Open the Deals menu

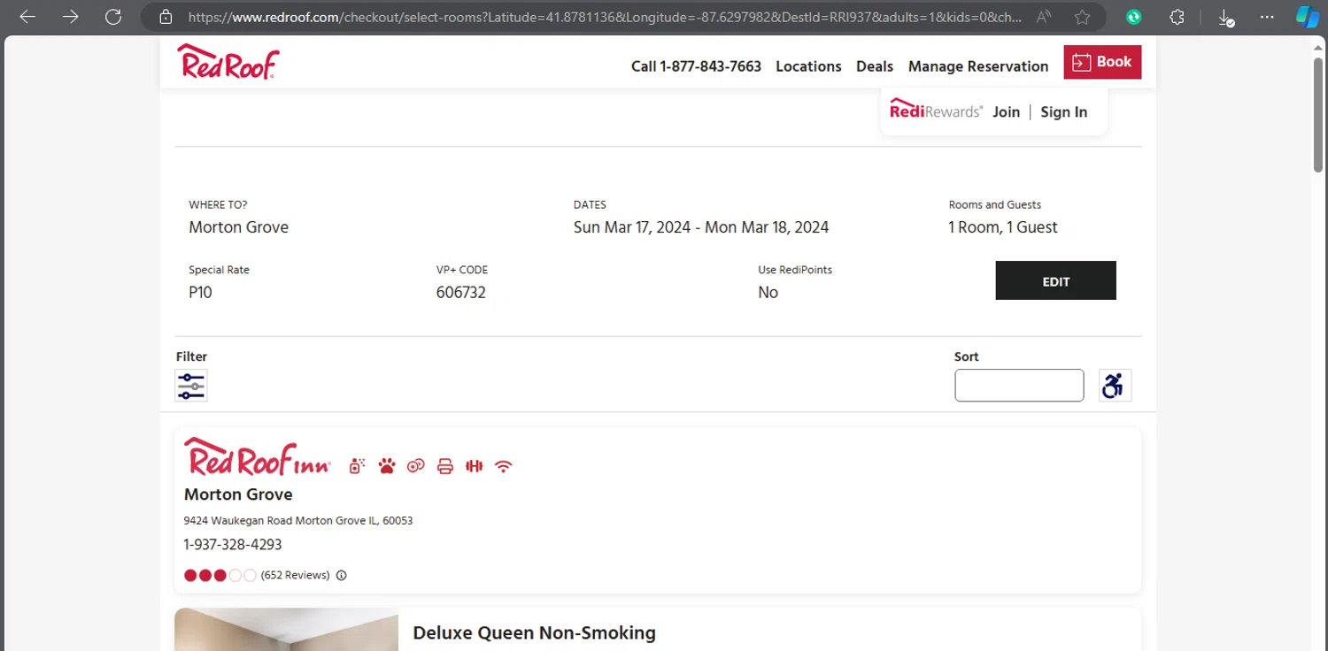tap(875, 66)
